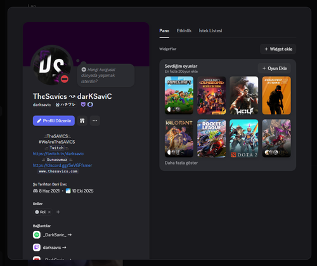Open the İstek Listesi tab
The height and width of the screenshot is (266, 317).
[x=210, y=31]
